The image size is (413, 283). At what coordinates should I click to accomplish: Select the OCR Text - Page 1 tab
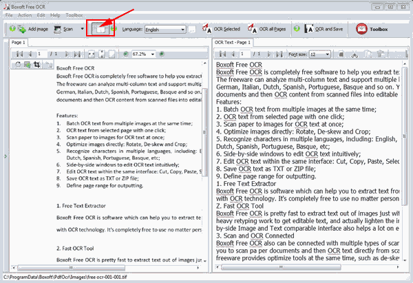[x=233, y=43]
